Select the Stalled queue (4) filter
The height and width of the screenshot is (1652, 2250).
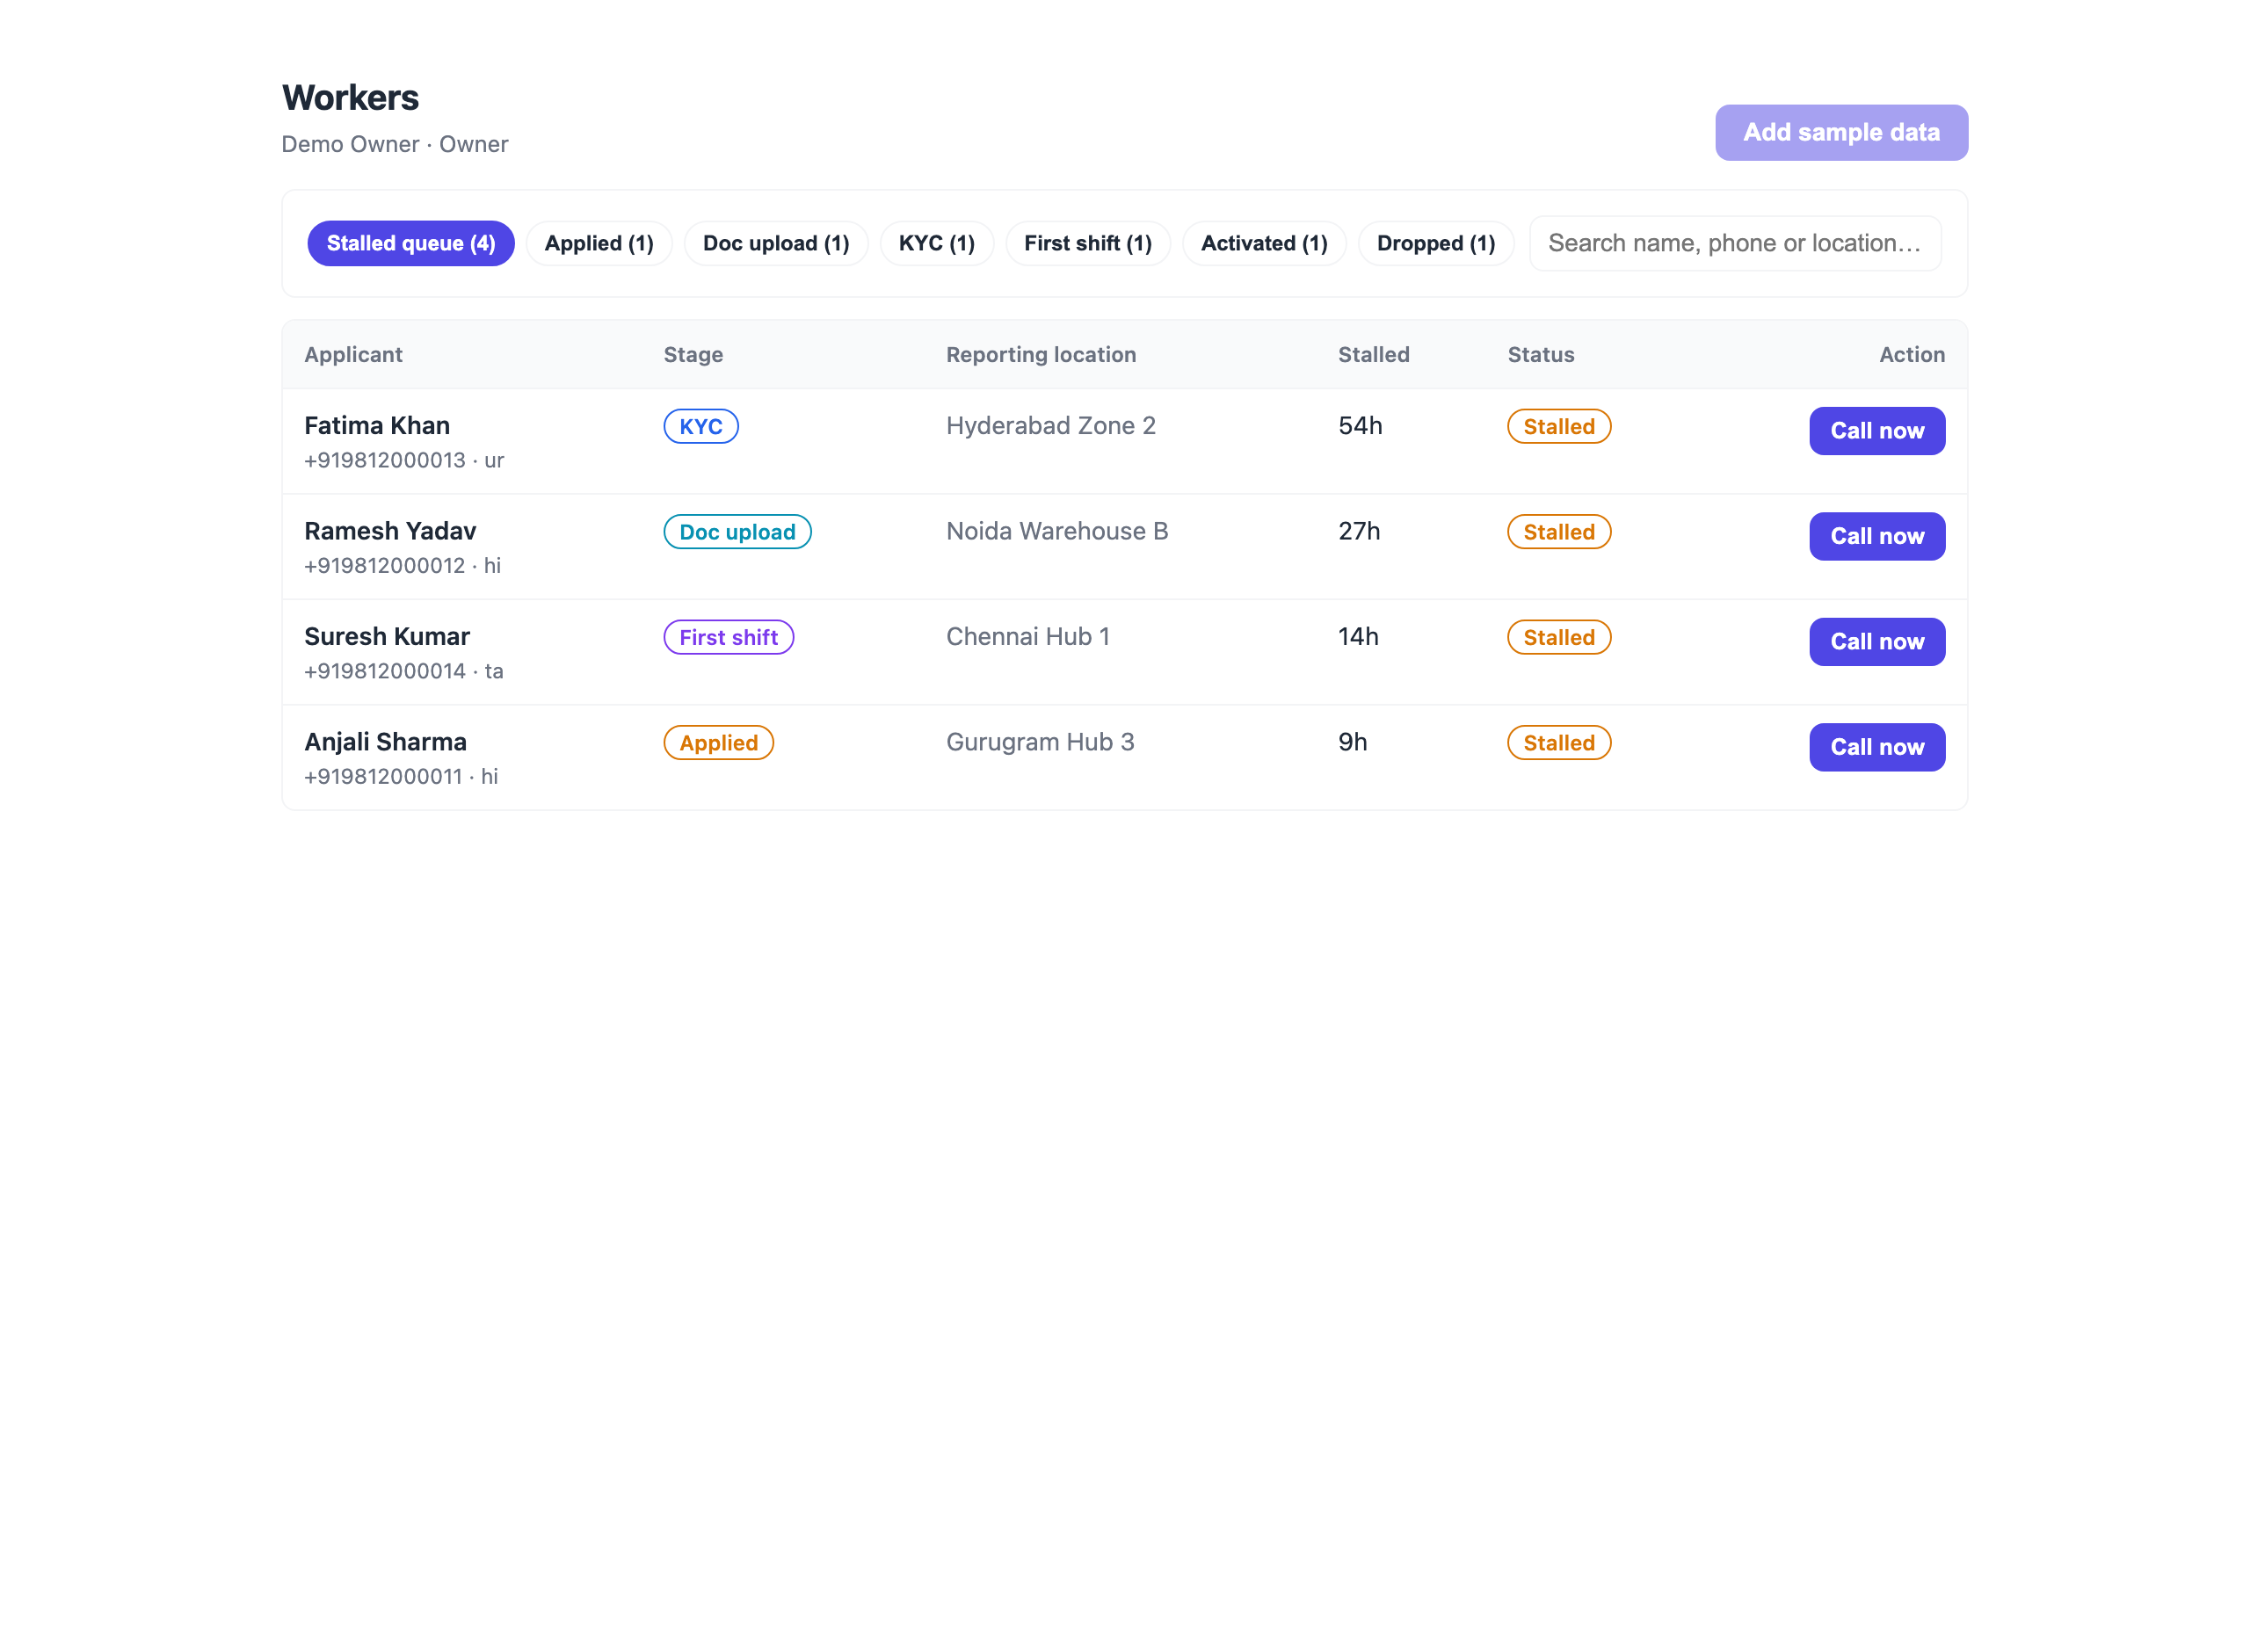coord(411,243)
